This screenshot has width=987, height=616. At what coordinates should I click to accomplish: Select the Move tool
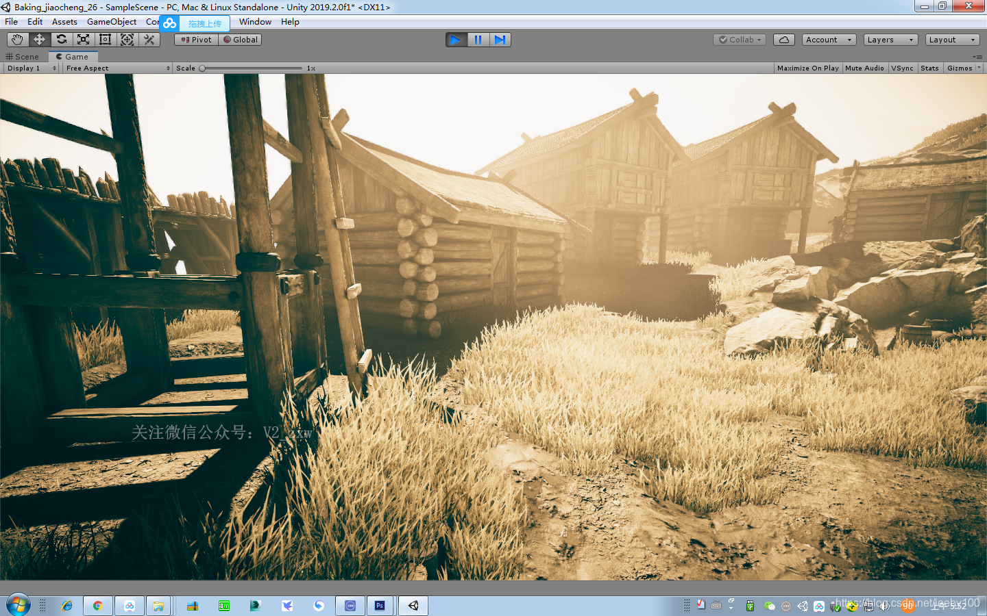[x=39, y=40]
